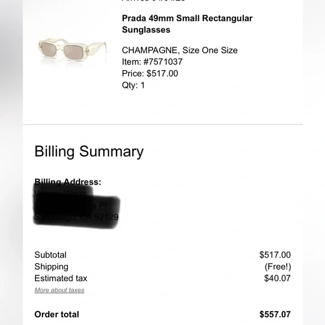Click the Shipping label
Screen dimensions: 325x325
(52, 267)
